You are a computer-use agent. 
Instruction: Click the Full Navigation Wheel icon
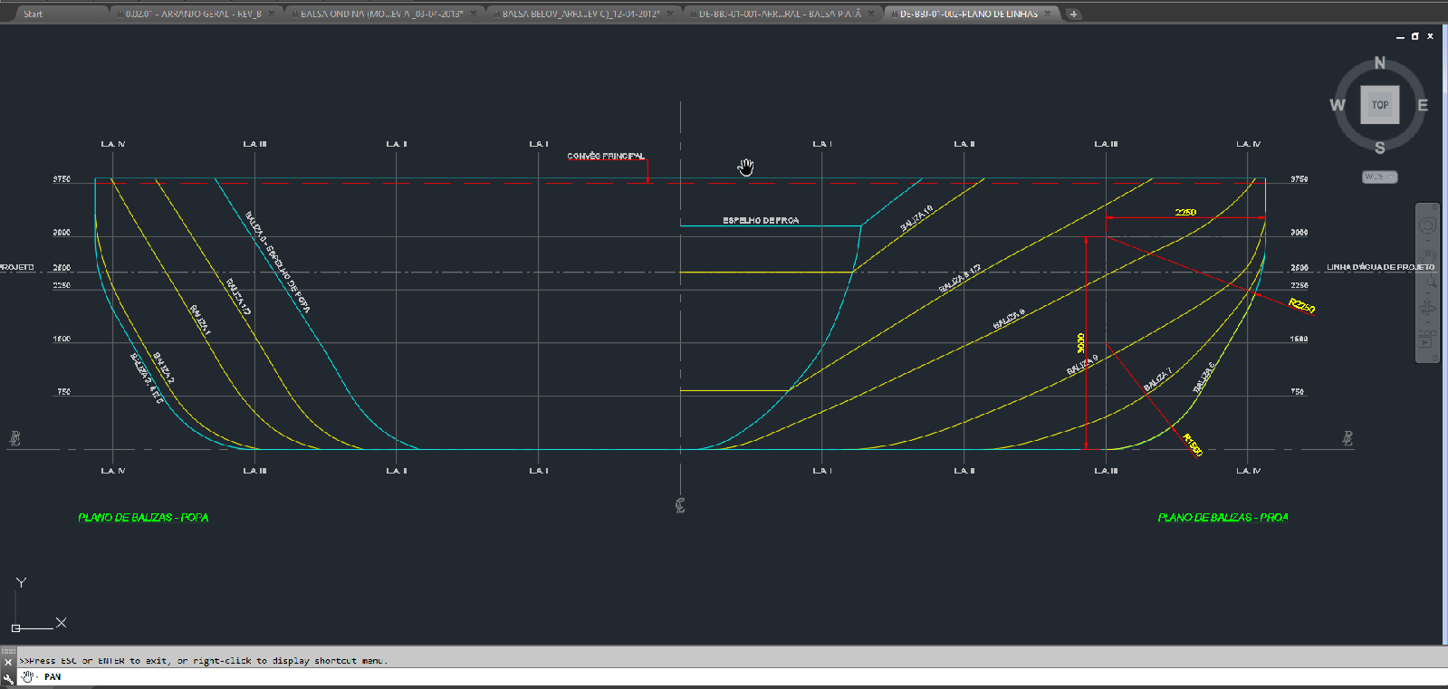click(x=1427, y=225)
